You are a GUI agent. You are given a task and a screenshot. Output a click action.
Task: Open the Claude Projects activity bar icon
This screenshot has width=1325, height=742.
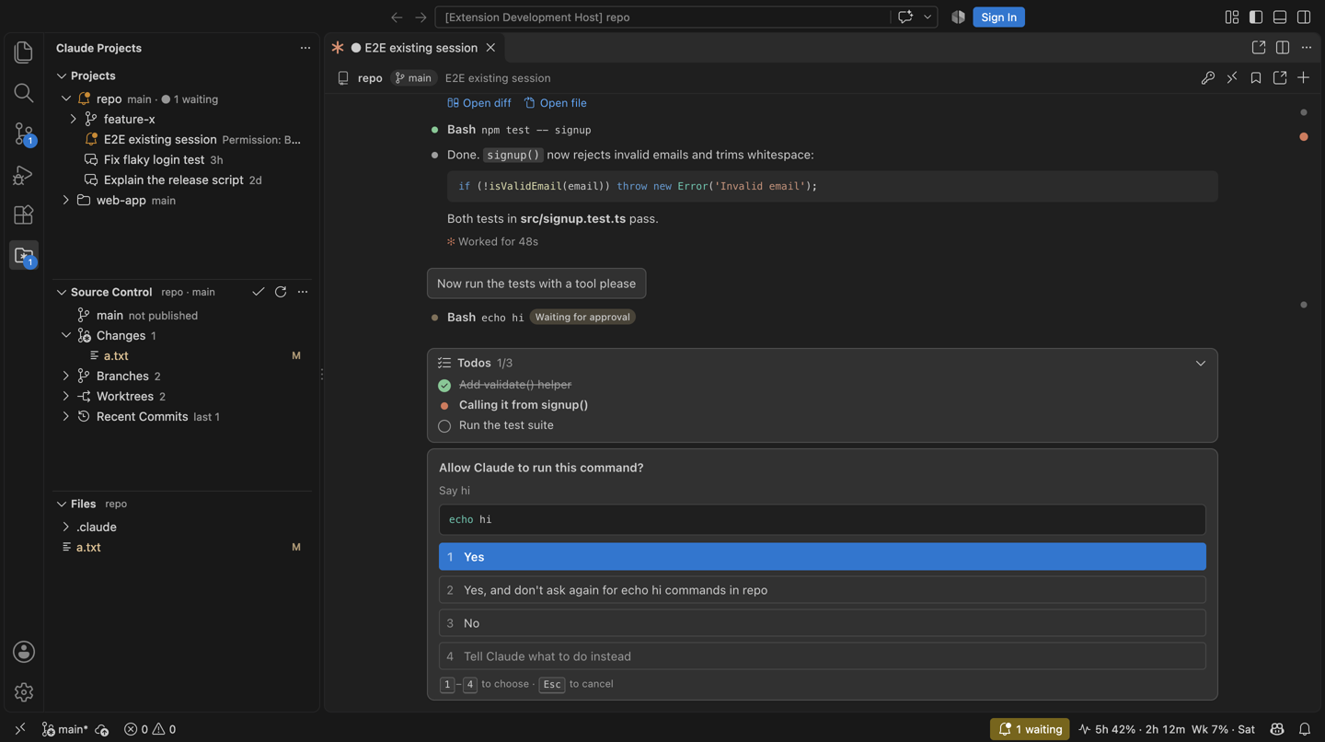(x=24, y=256)
